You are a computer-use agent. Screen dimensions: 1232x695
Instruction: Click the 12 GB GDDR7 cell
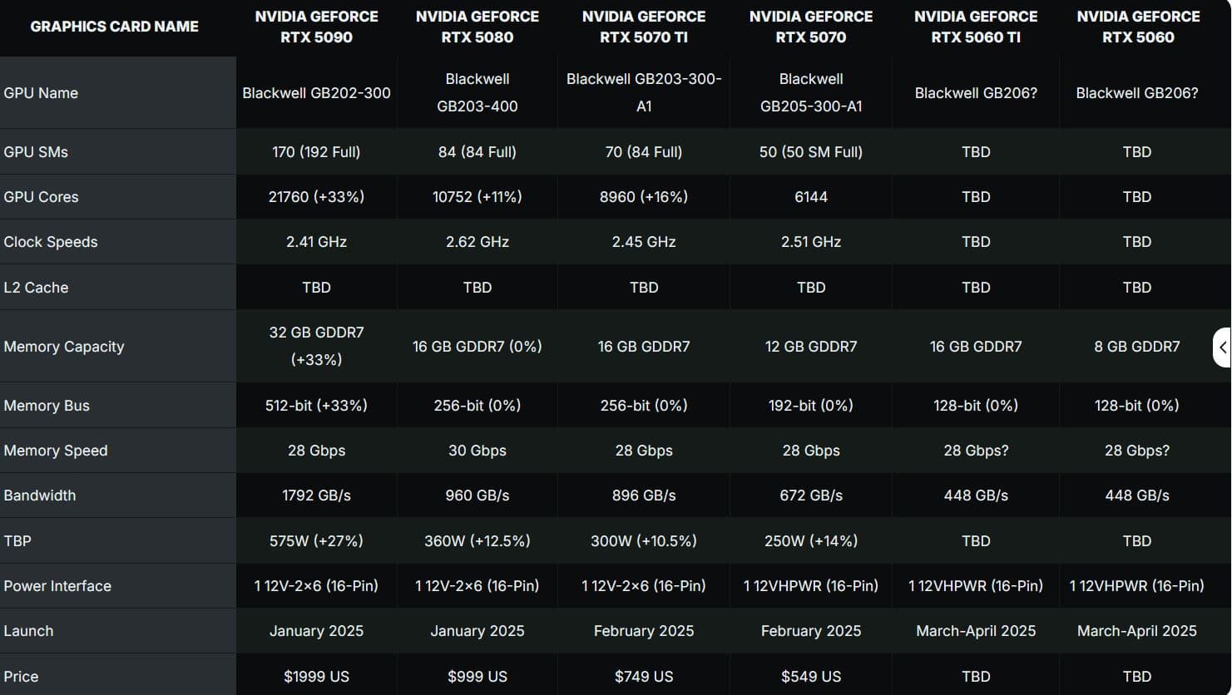pos(811,347)
